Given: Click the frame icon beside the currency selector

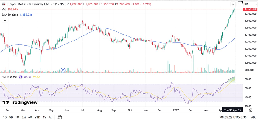Looking at the screenshot, I should click(x=239, y=4).
